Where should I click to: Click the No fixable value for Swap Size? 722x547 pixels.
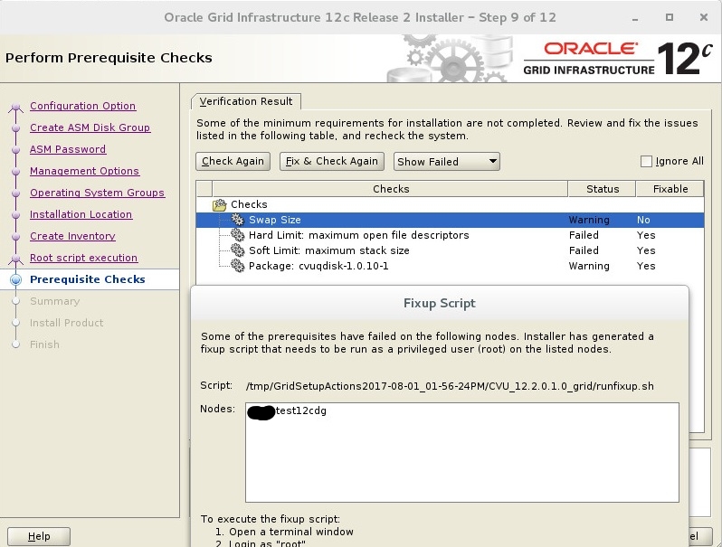click(643, 220)
